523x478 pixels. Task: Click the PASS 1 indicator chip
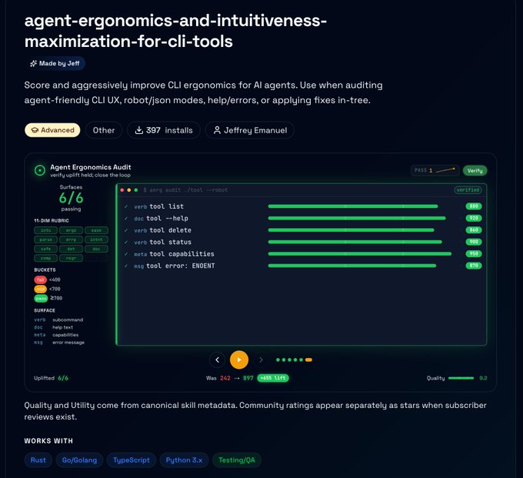[435, 170]
